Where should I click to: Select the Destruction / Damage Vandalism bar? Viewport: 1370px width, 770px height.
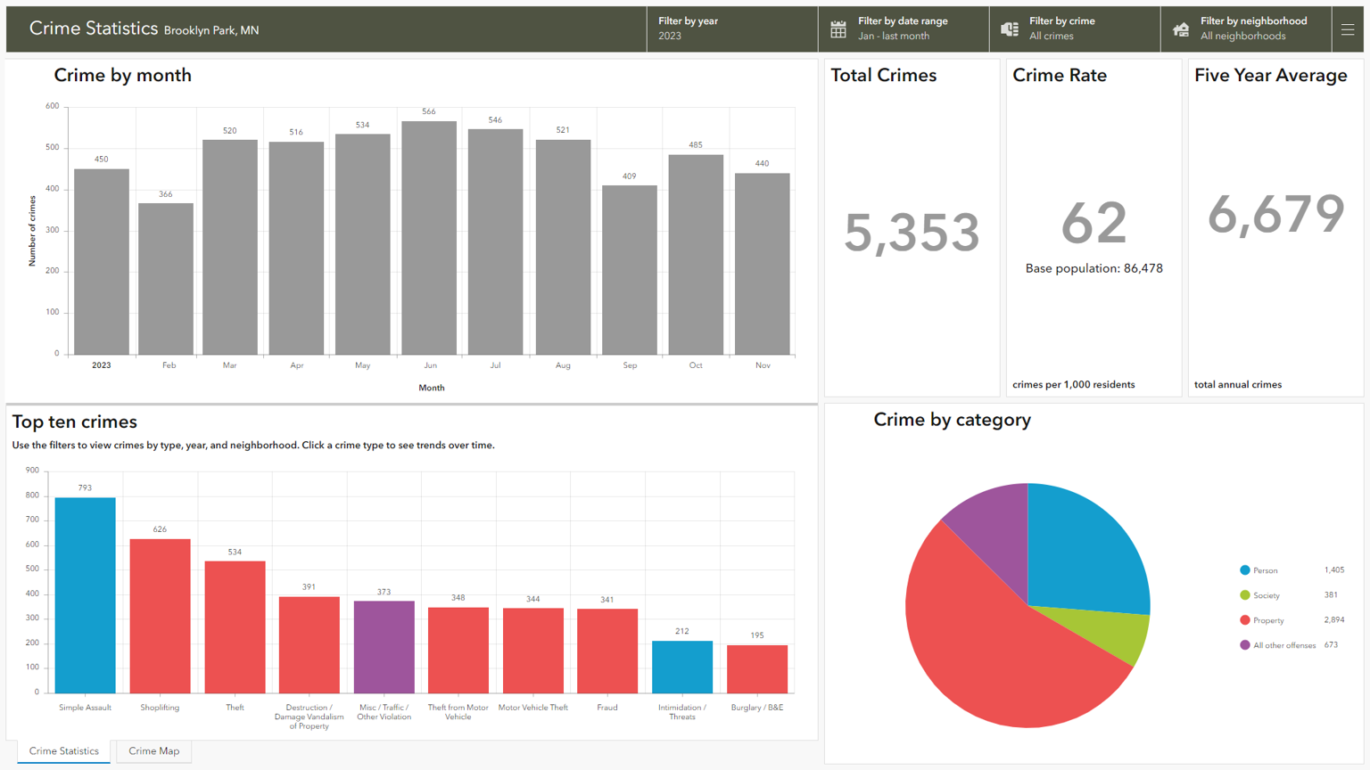coord(309,644)
